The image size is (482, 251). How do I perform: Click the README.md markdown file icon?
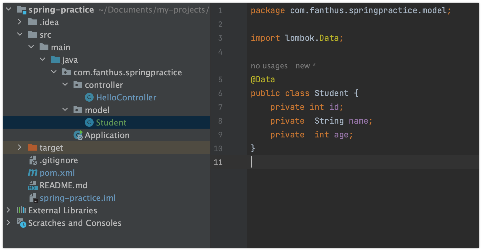click(33, 185)
